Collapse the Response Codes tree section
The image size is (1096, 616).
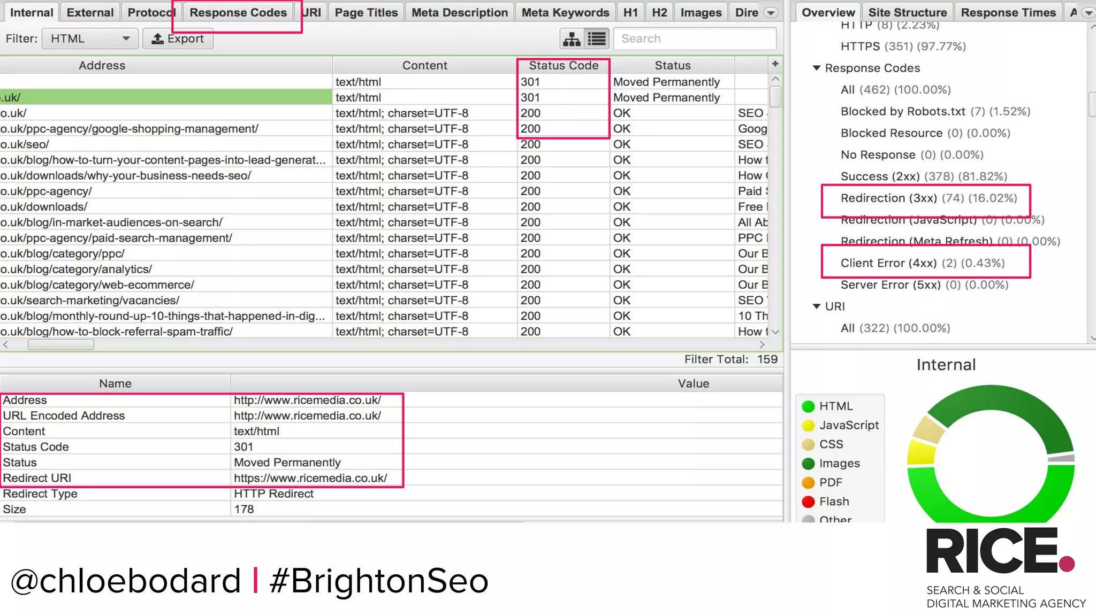817,68
